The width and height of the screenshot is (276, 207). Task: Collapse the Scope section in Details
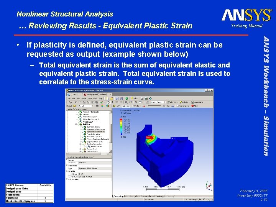point(67,160)
